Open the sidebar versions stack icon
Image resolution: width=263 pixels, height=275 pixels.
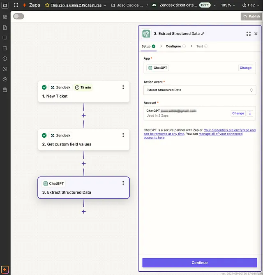pos(5,90)
